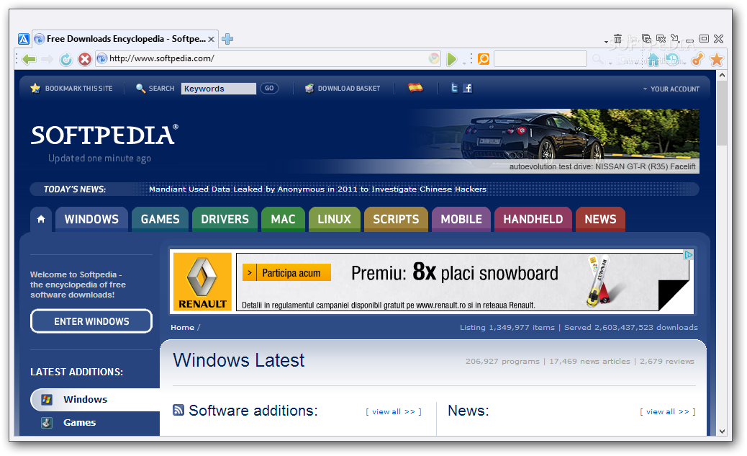
Task: Select Windows in Latest Additions
Action: 95,400
